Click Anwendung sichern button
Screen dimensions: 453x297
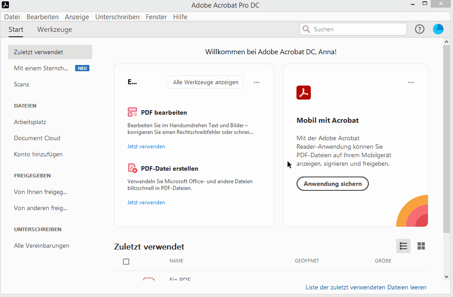click(333, 184)
